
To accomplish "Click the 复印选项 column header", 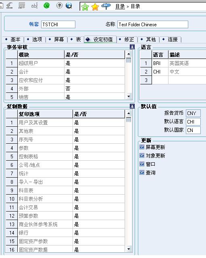I will click(45, 114).
